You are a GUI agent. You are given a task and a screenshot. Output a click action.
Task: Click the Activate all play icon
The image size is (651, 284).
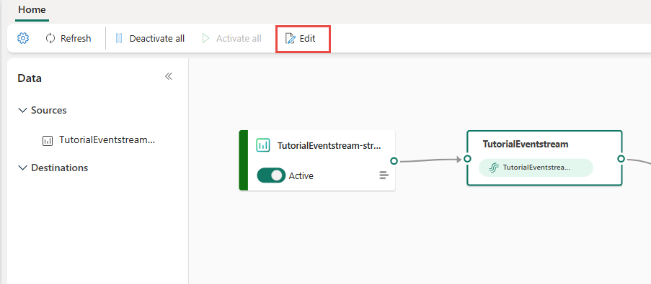(206, 39)
